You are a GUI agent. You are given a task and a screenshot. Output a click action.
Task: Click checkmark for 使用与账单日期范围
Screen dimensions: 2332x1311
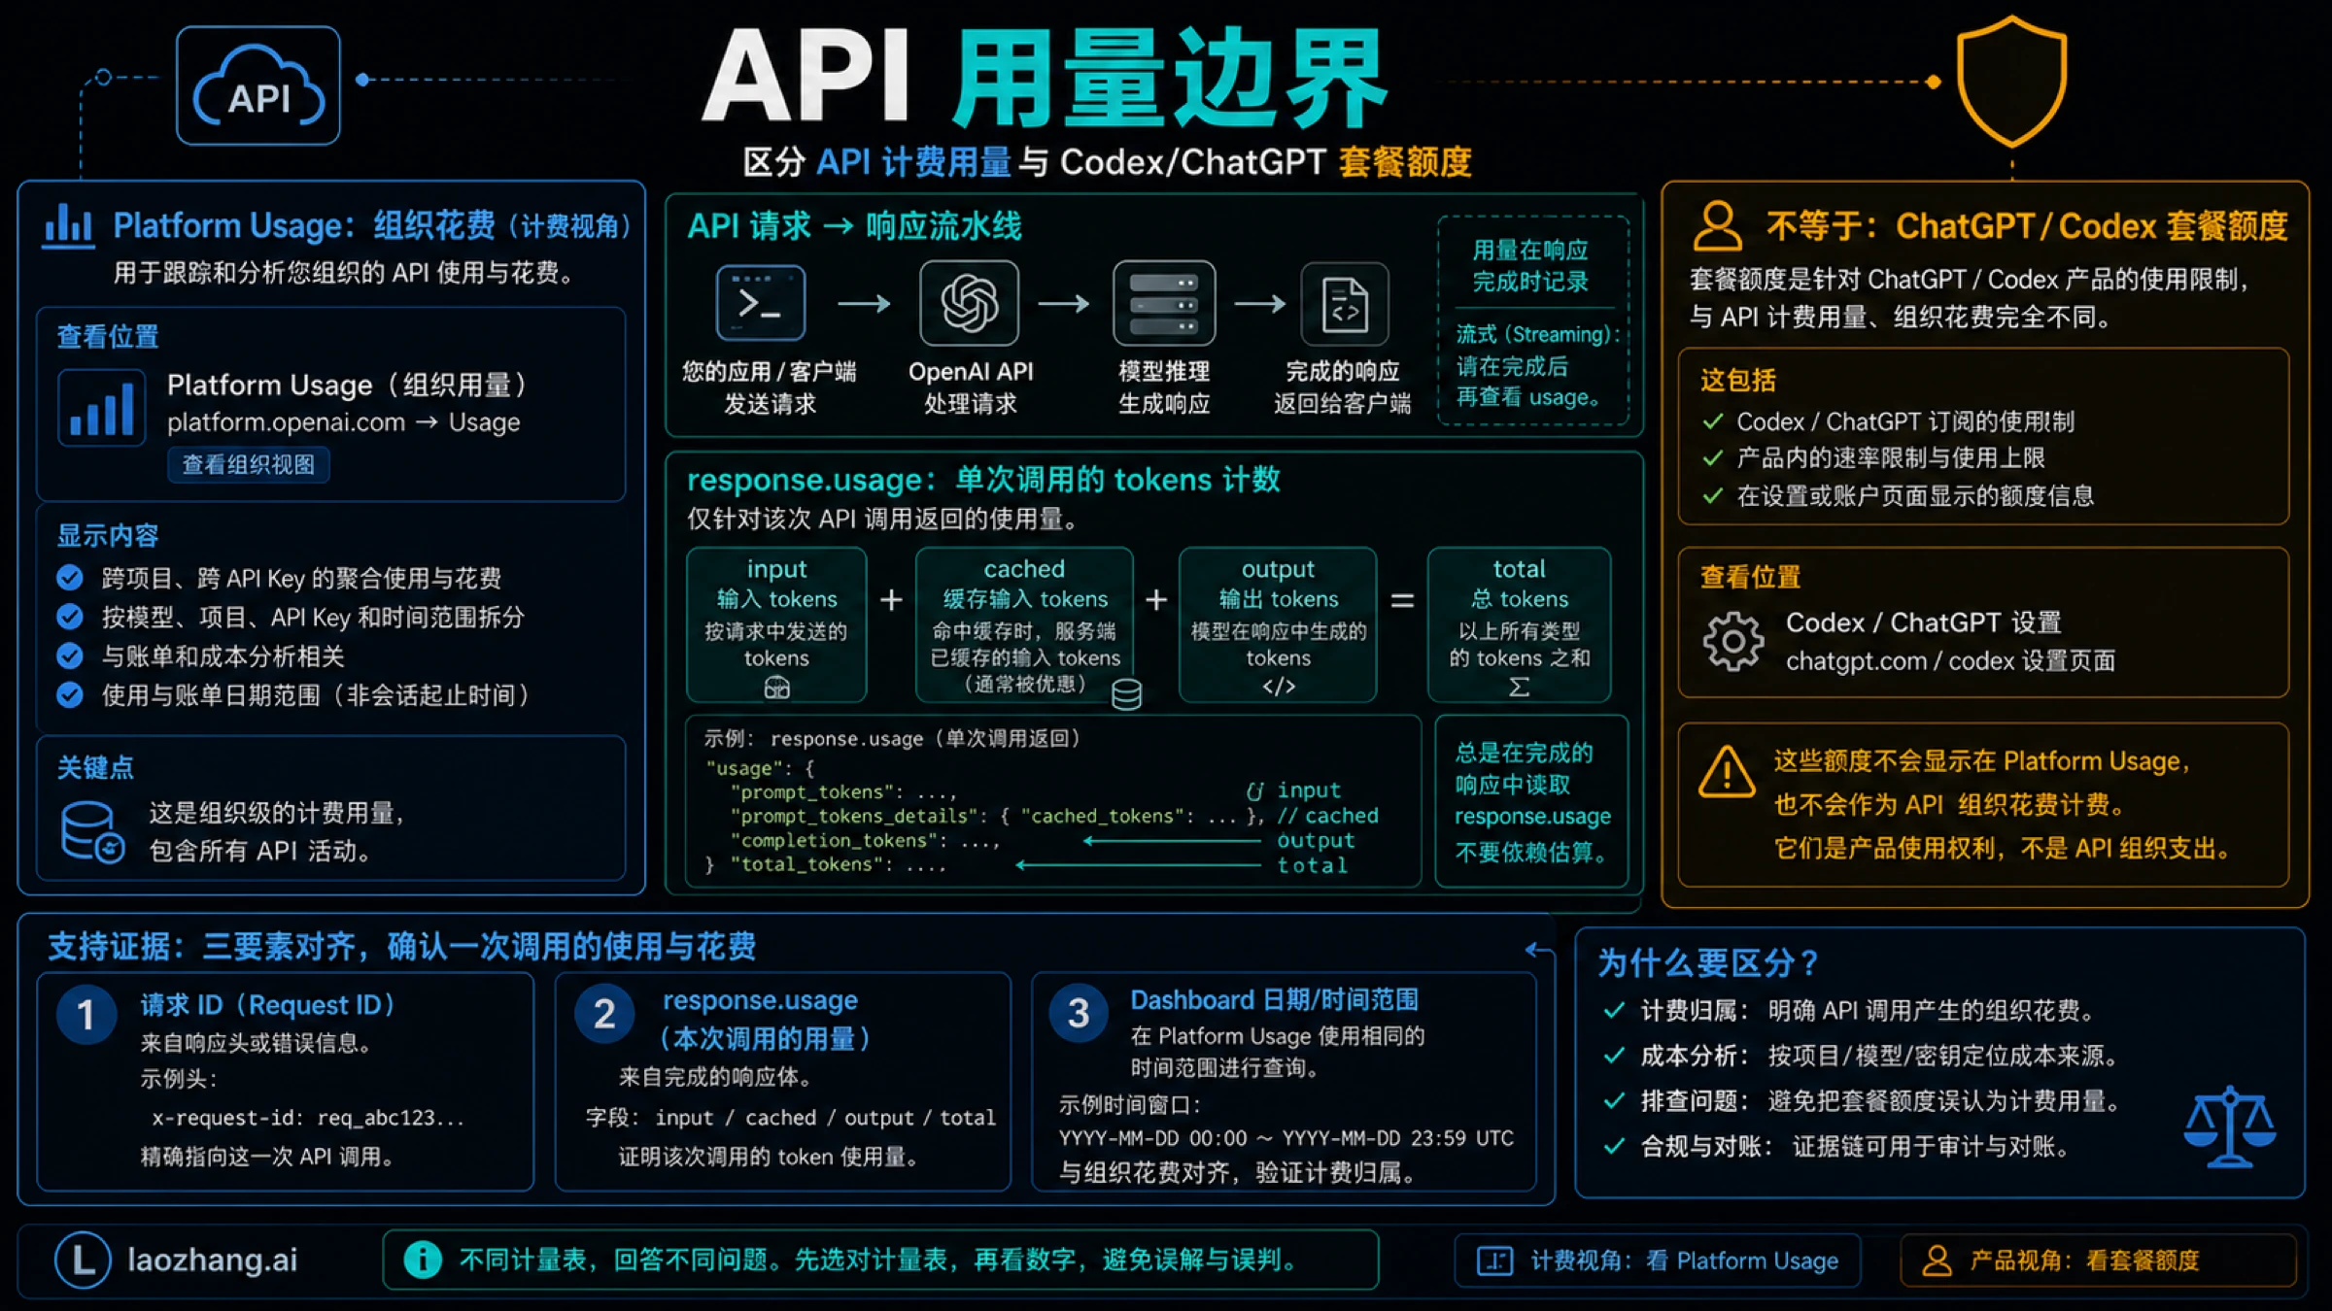pos(70,695)
